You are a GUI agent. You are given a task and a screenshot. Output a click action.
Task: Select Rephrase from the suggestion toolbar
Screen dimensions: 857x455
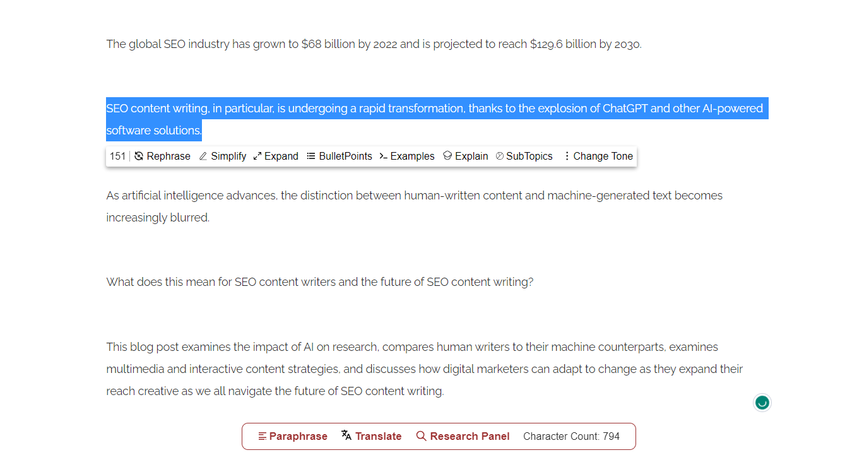tap(168, 156)
